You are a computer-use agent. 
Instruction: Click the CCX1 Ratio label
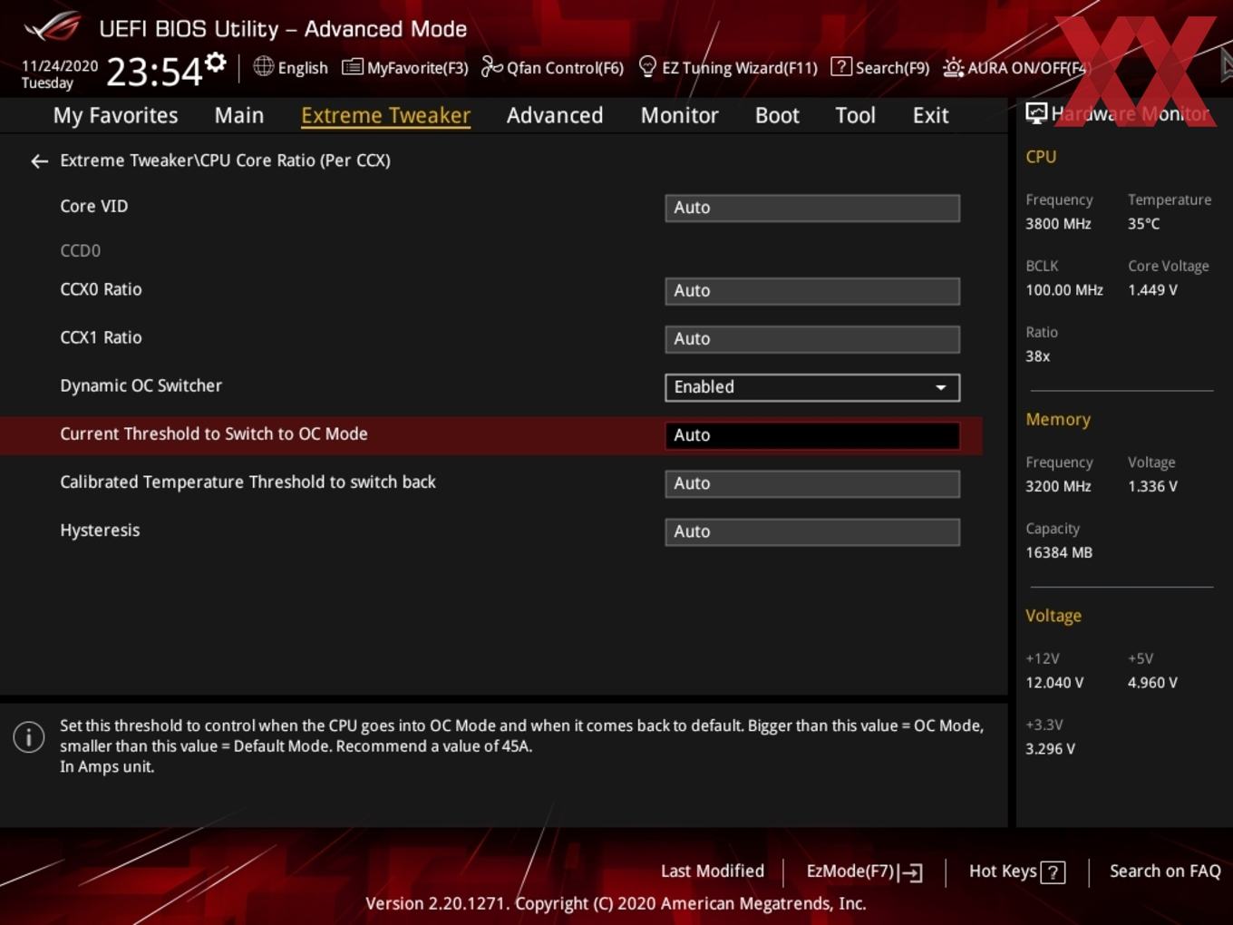tap(101, 337)
